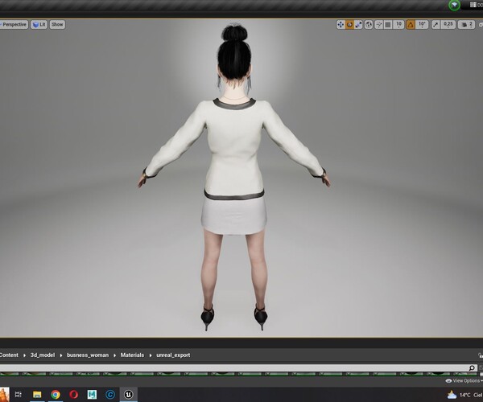Toggle world/local coordinate space globe icon
The height and width of the screenshot is (402, 483).
coord(369,25)
